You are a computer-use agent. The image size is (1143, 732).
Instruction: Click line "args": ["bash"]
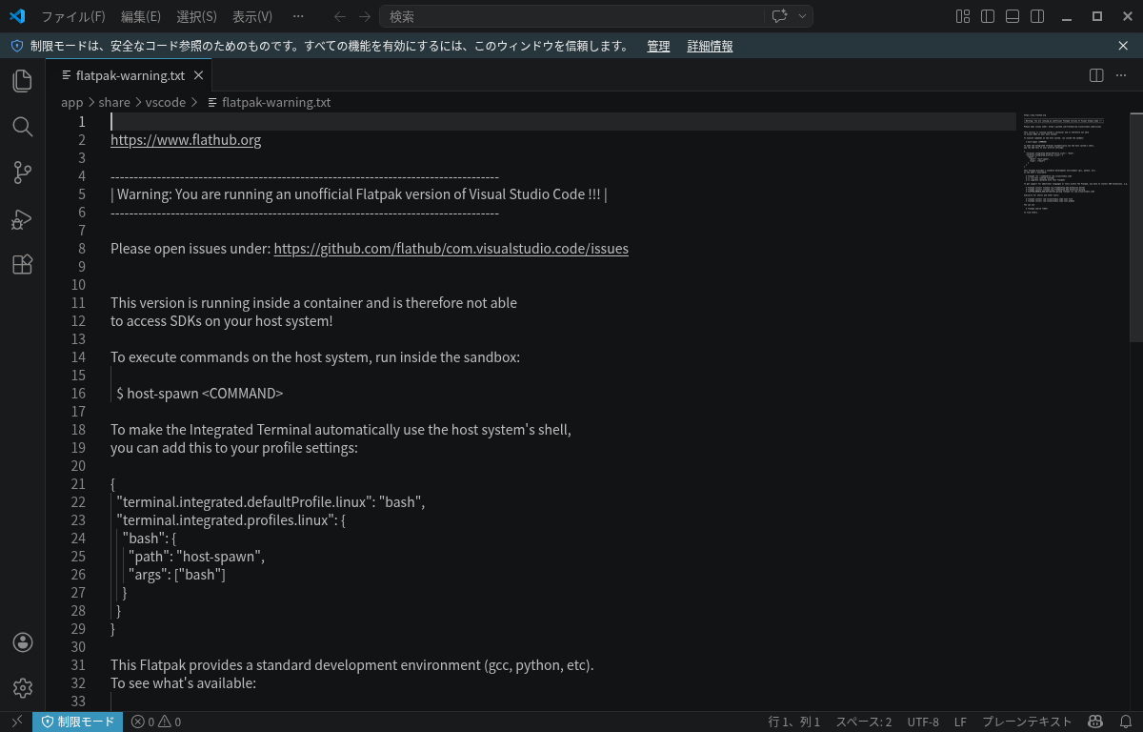pos(177,575)
